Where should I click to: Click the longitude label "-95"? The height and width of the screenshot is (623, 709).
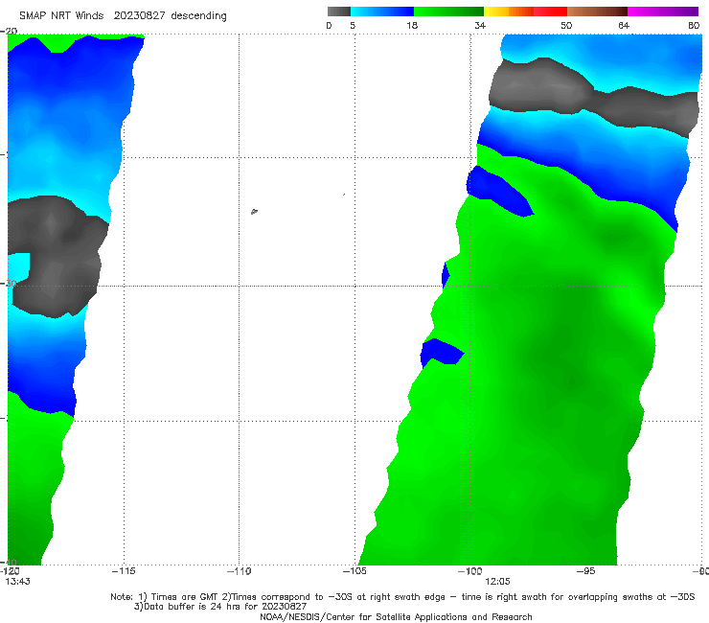pos(586,571)
